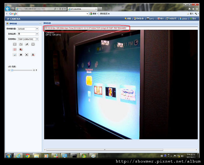The image size is (204, 165).
Task: Open the DPTZ menu item
Action: tap(150, 19)
